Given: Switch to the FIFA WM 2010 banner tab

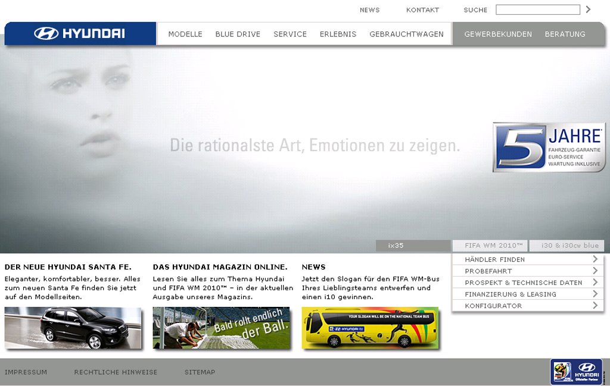Looking at the screenshot, I should (490, 246).
